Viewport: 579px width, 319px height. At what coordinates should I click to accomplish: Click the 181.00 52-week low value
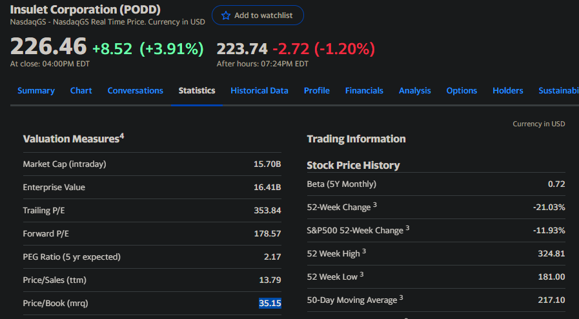(551, 276)
